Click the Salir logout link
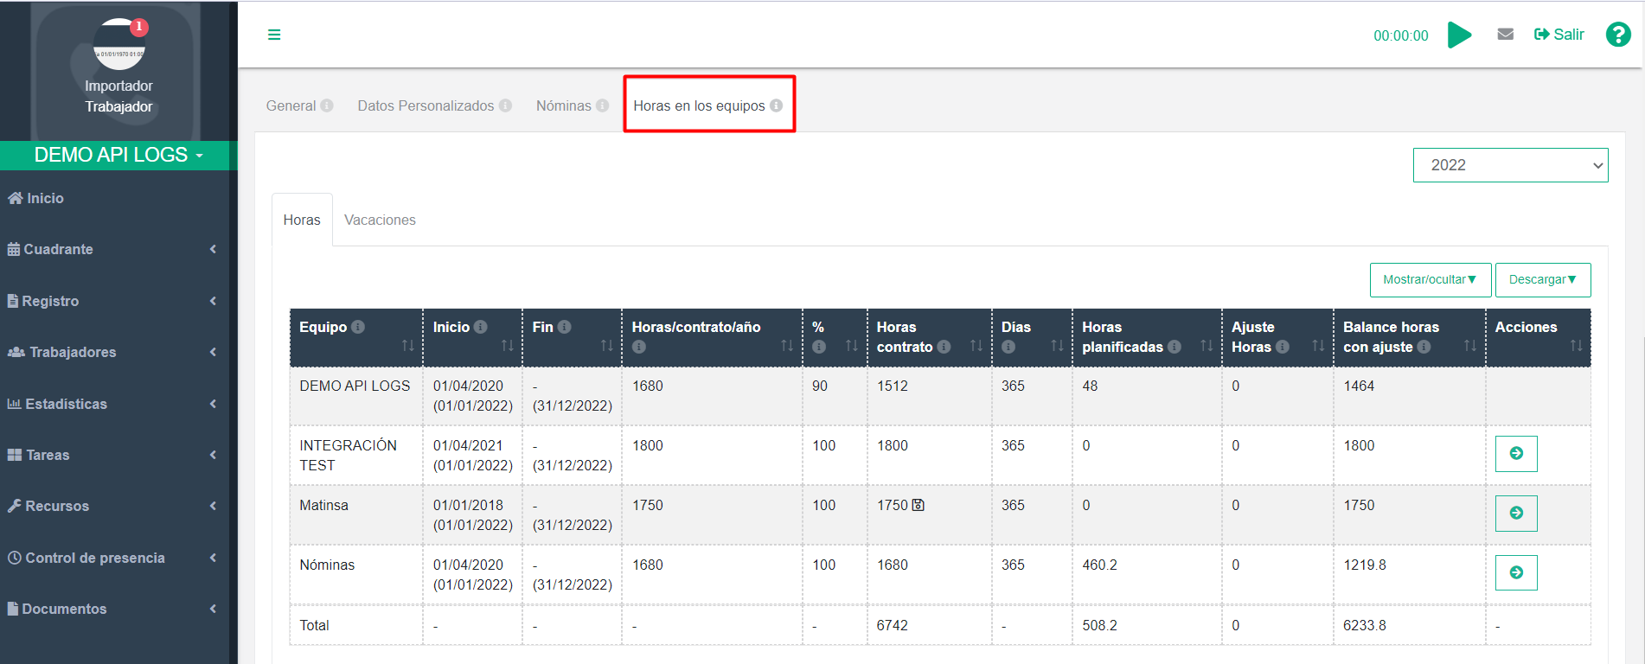The height and width of the screenshot is (664, 1645). (x=1559, y=35)
